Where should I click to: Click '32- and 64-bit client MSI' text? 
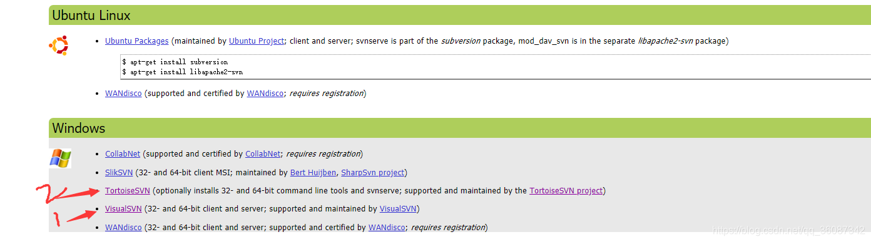183,172
